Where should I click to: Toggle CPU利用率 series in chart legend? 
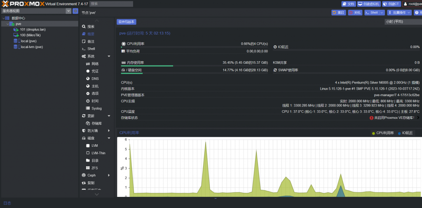[x=383, y=133]
